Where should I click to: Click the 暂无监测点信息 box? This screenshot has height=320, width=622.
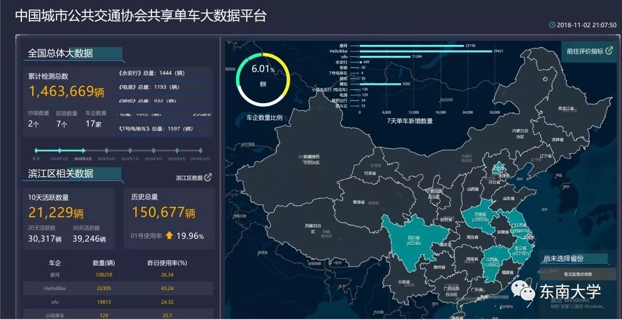pyautogui.click(x=578, y=273)
